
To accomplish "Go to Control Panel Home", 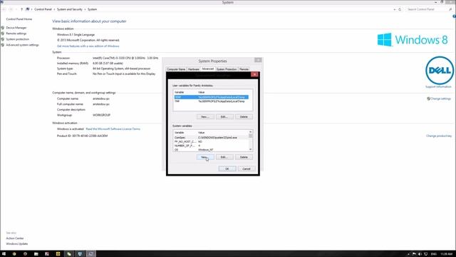I will point(19,19).
